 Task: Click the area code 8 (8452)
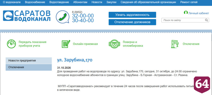[x=77, y=12]
